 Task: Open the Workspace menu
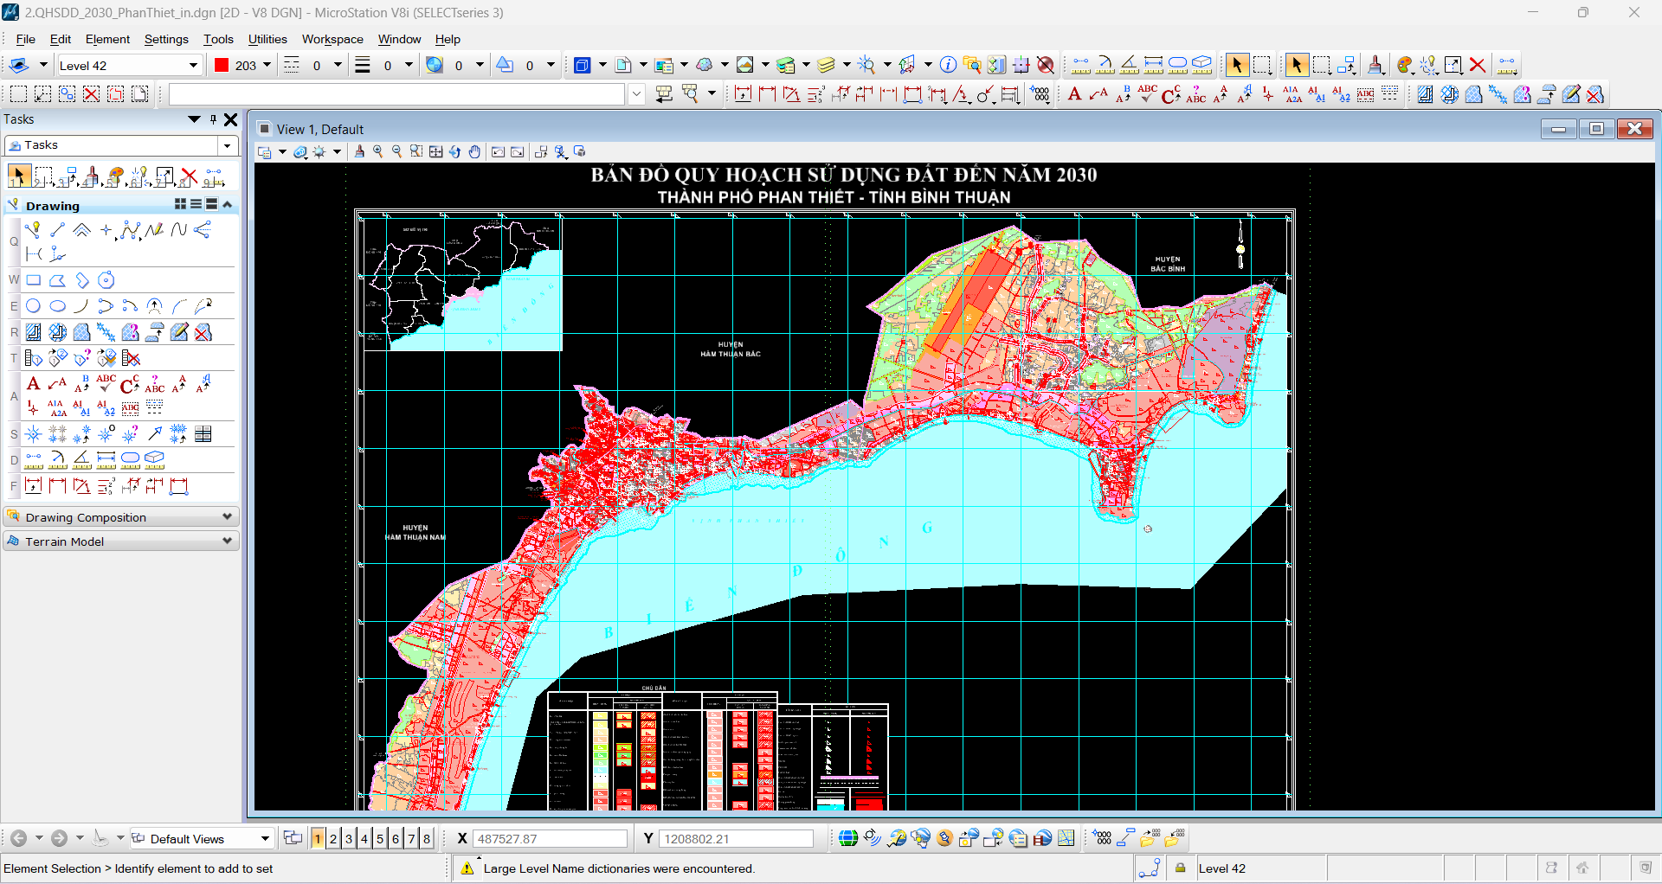click(x=332, y=39)
